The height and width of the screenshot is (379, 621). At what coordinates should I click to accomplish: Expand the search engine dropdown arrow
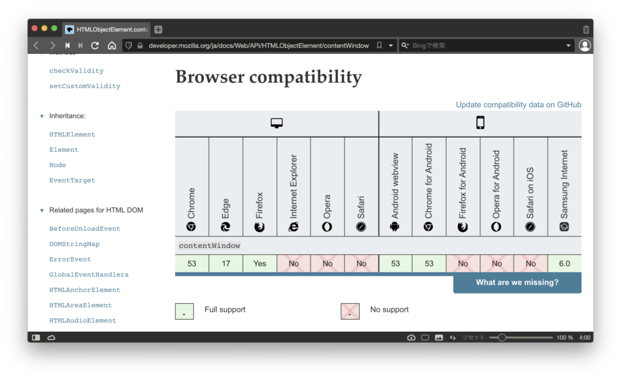[x=568, y=45]
